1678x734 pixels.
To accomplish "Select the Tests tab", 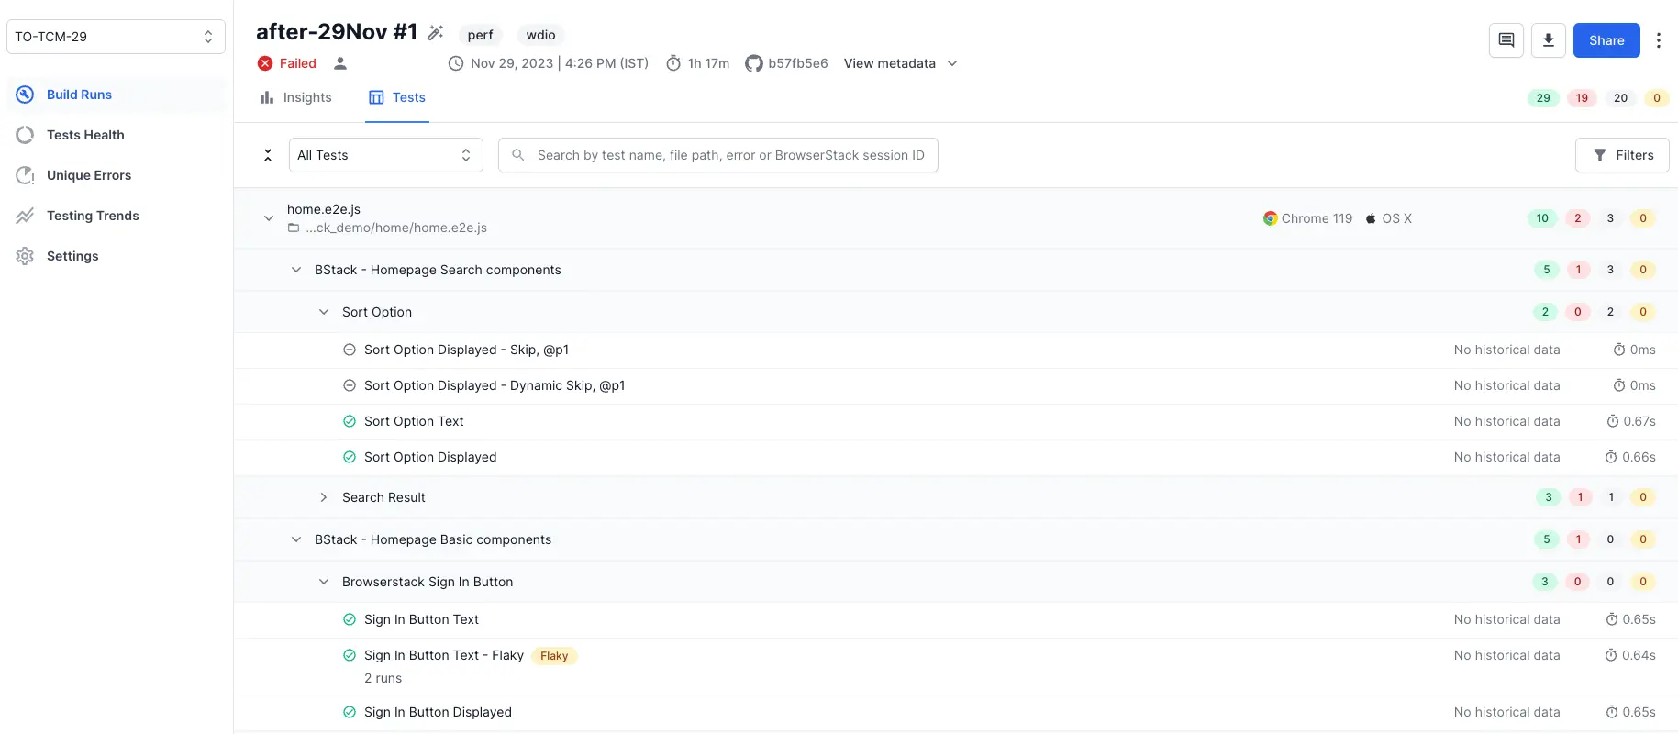I will (397, 97).
